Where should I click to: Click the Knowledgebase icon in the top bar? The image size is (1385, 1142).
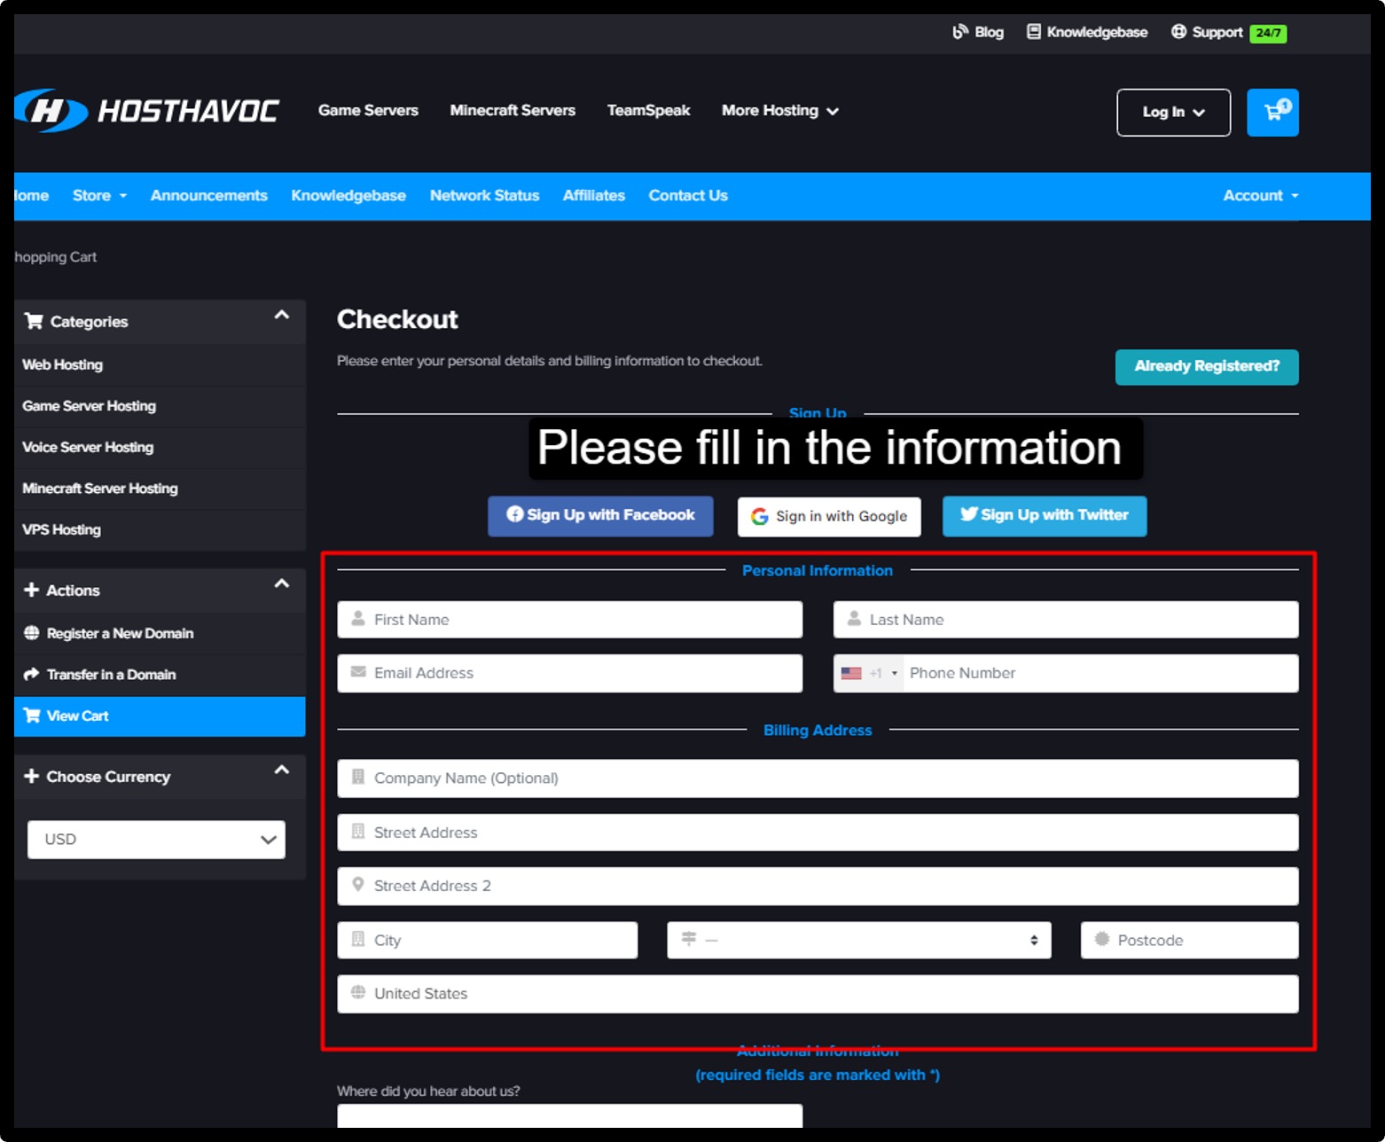(x=1033, y=31)
